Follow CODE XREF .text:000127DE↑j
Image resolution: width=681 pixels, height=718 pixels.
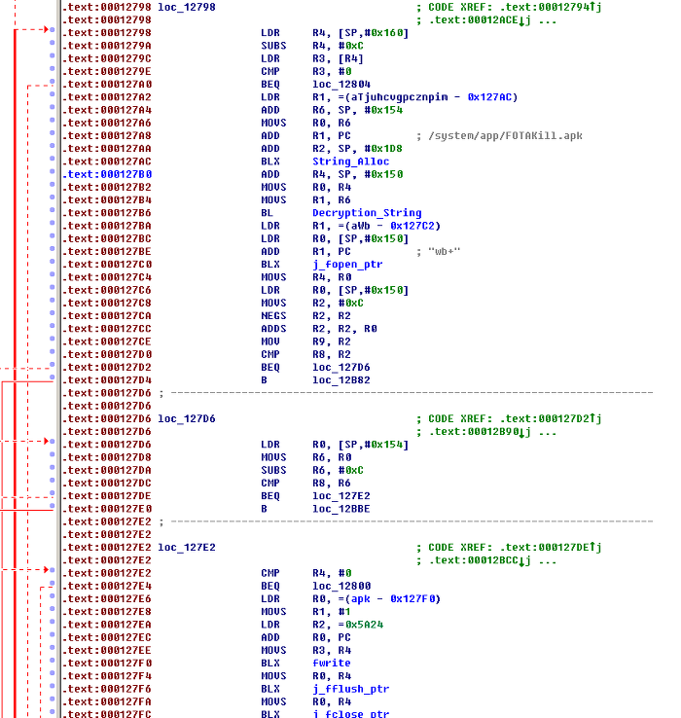coord(551,548)
